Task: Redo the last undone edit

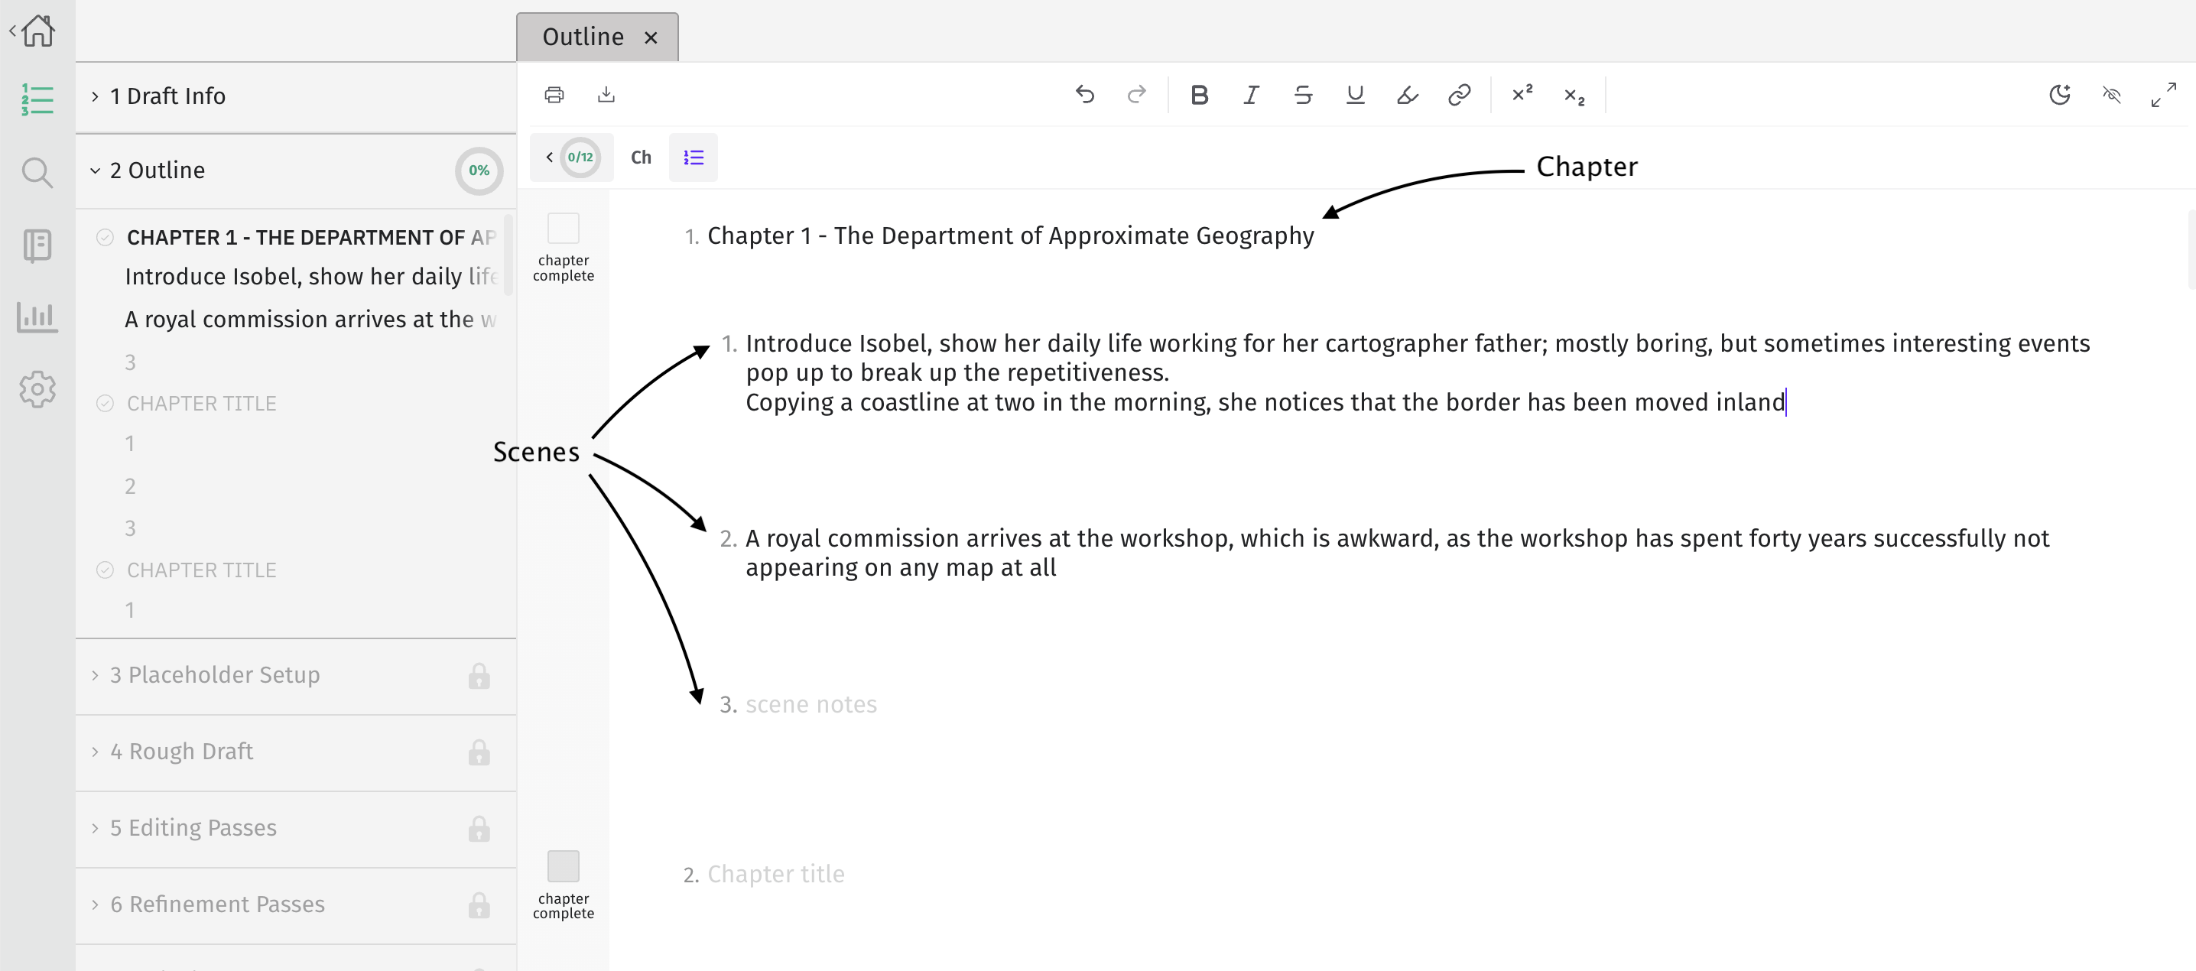Action: point(1136,95)
